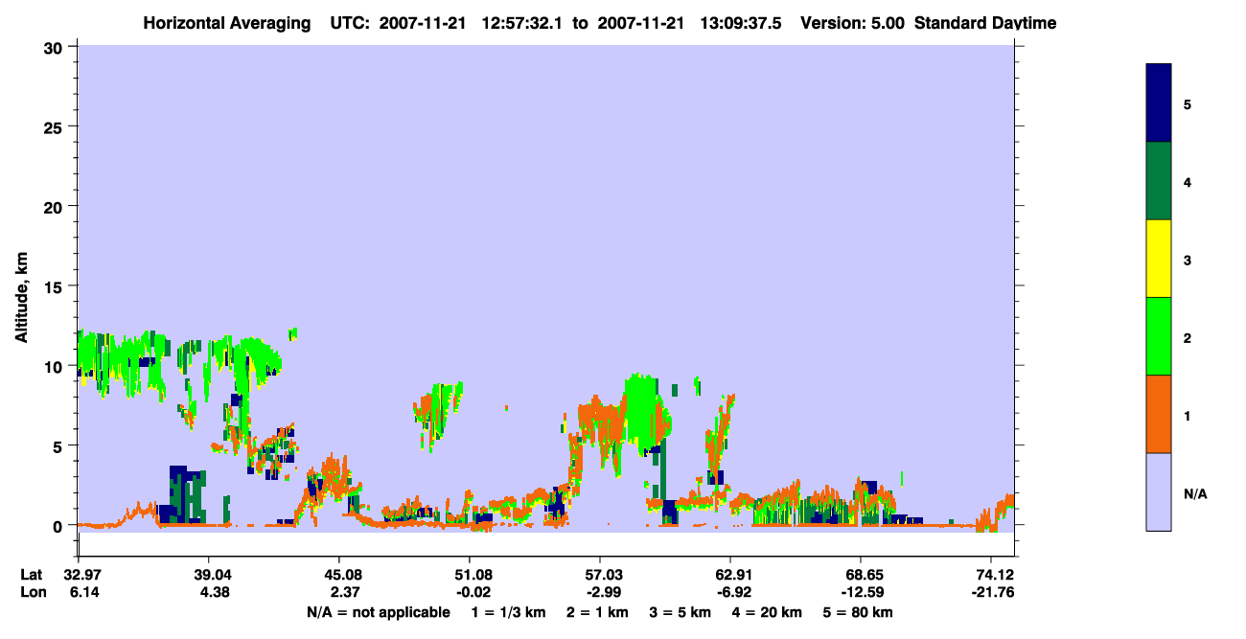The image size is (1246, 639).
Task: Click legend text 'N/A = not applicable'
Action: pos(379,612)
